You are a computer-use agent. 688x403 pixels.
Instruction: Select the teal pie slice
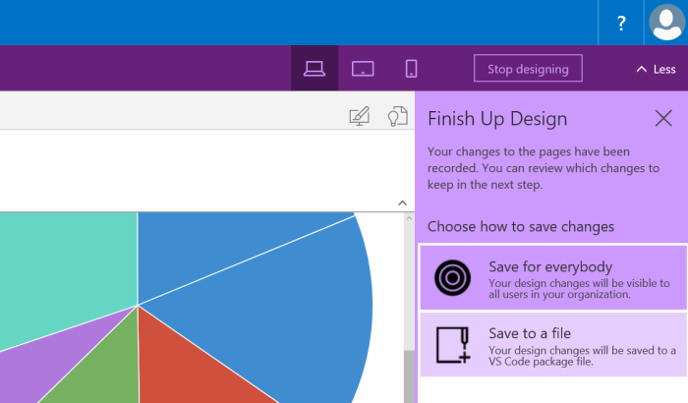(x=66, y=272)
